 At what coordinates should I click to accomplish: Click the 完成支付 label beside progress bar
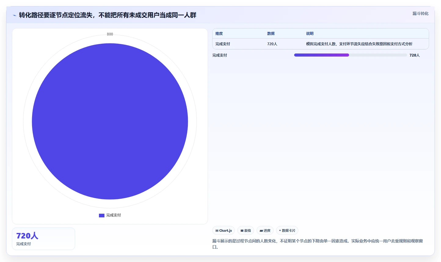click(x=220, y=55)
